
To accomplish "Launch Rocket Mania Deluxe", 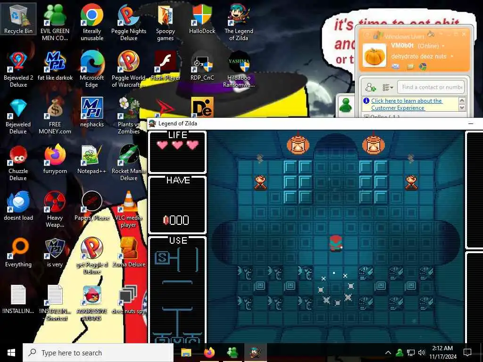I will coord(129,163).
